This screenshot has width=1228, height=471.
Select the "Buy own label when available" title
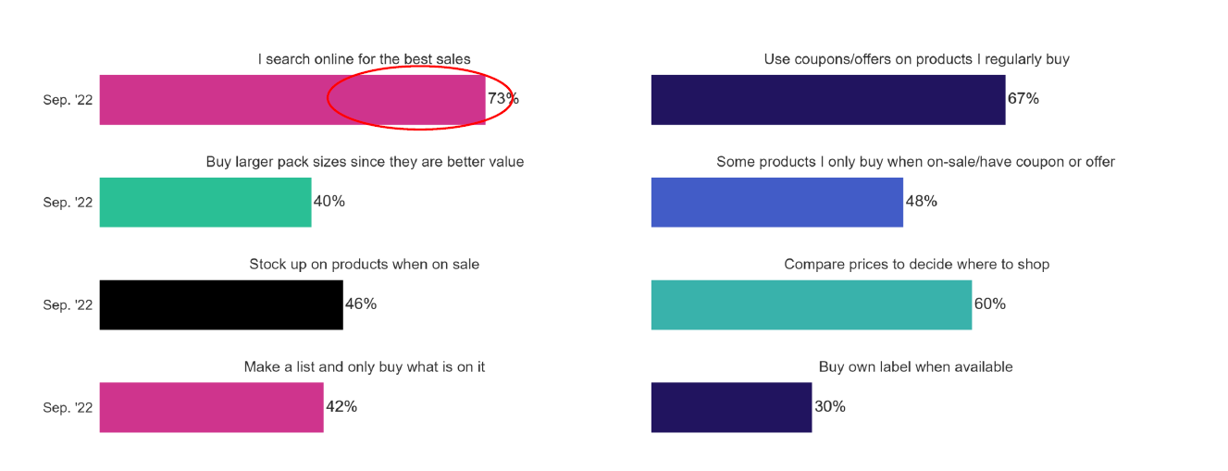(915, 367)
